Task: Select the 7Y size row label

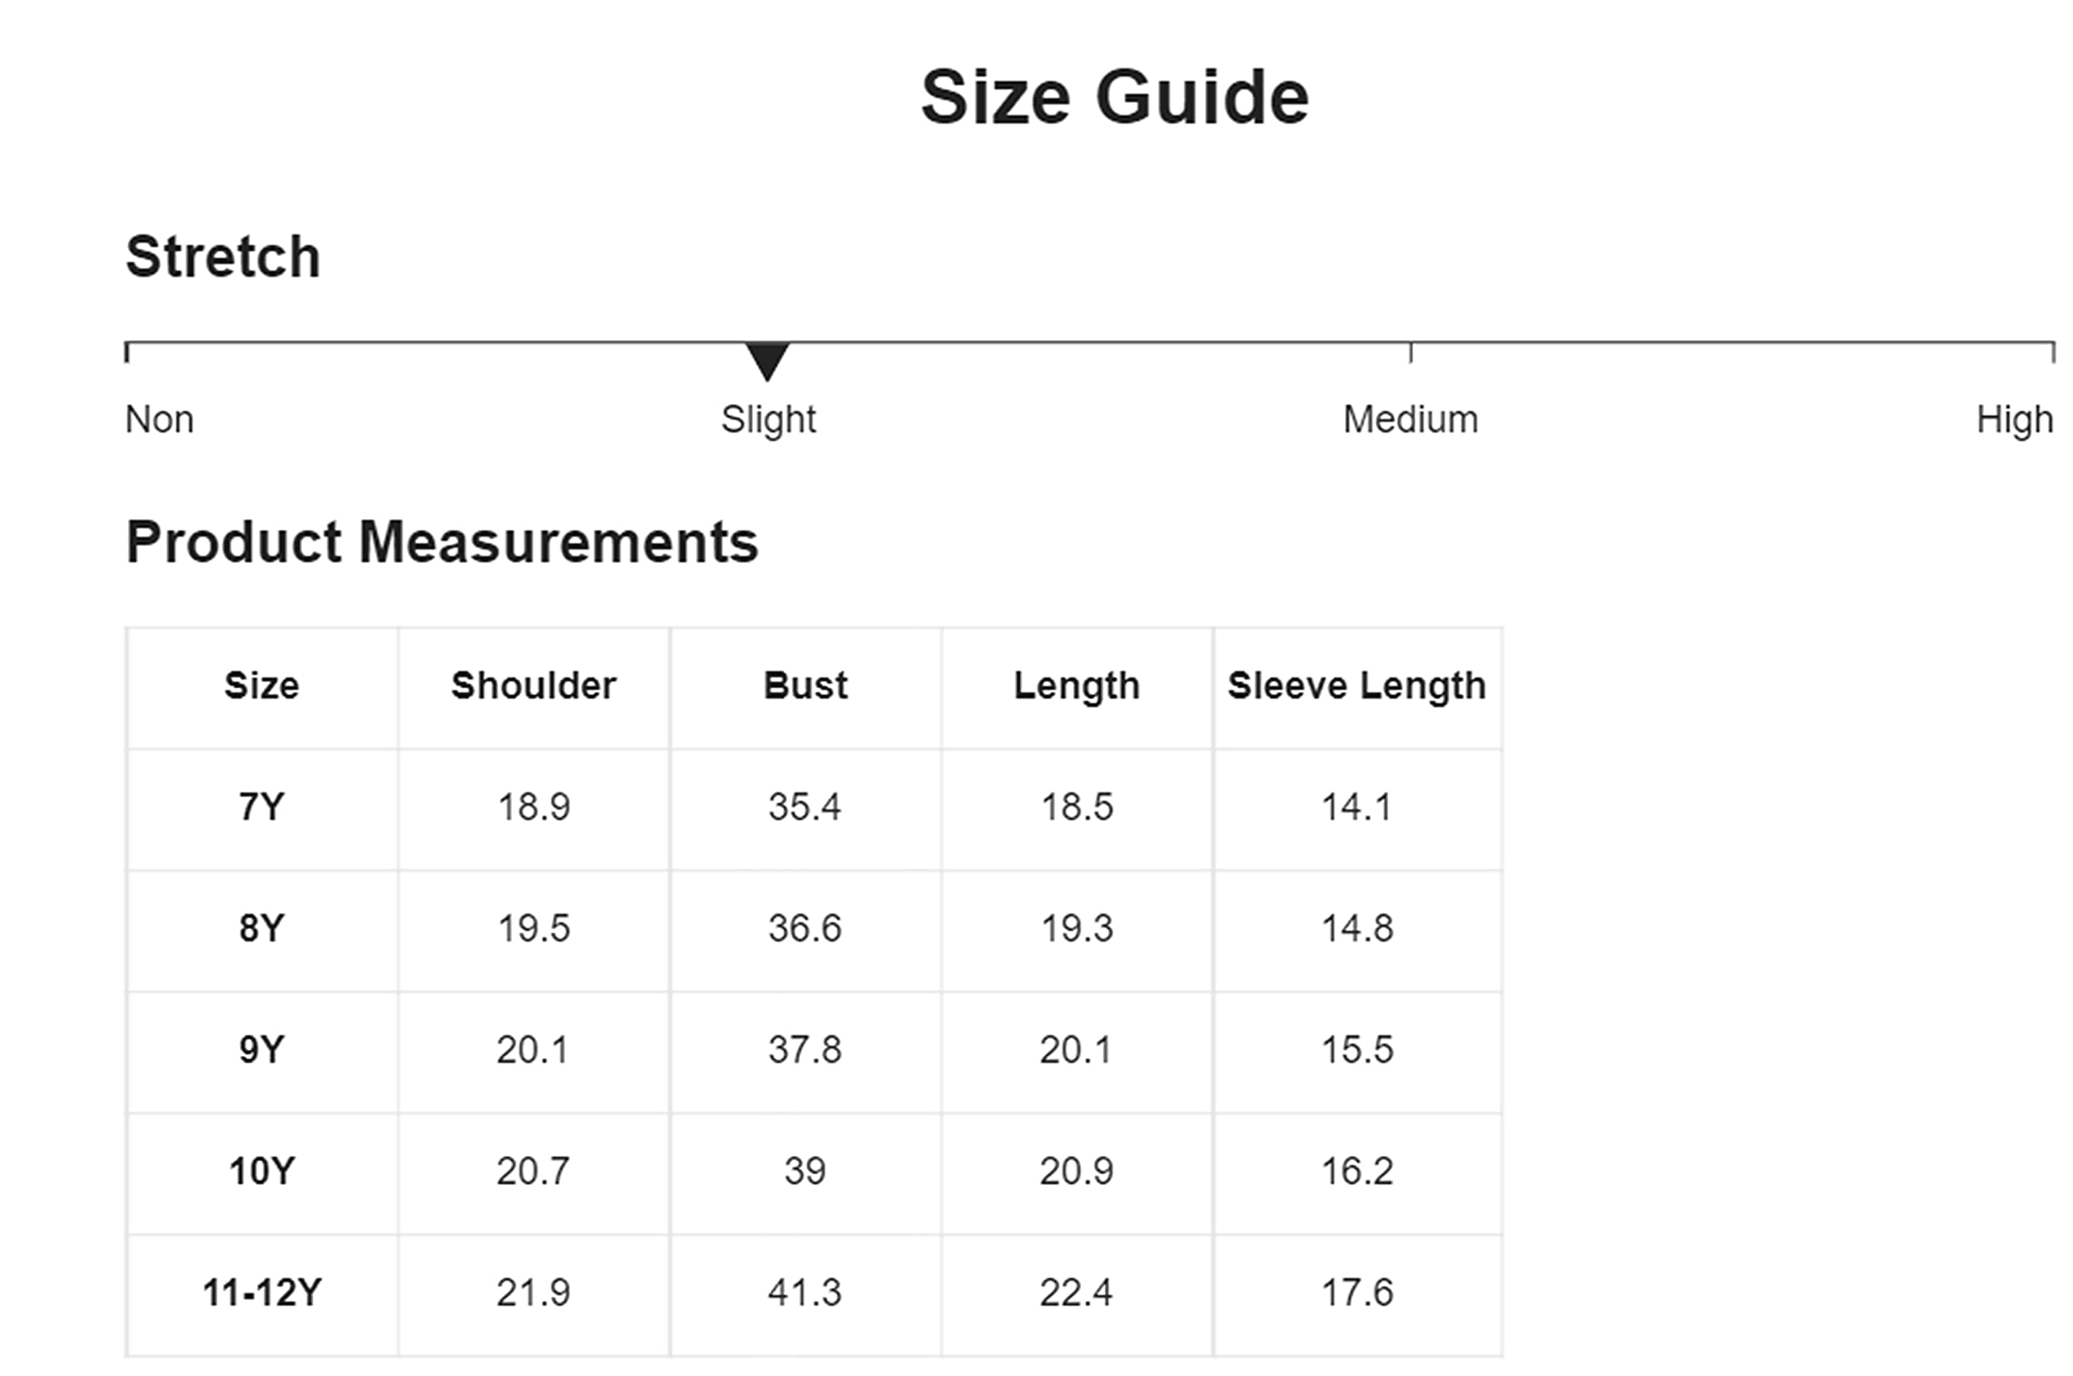Action: (262, 807)
